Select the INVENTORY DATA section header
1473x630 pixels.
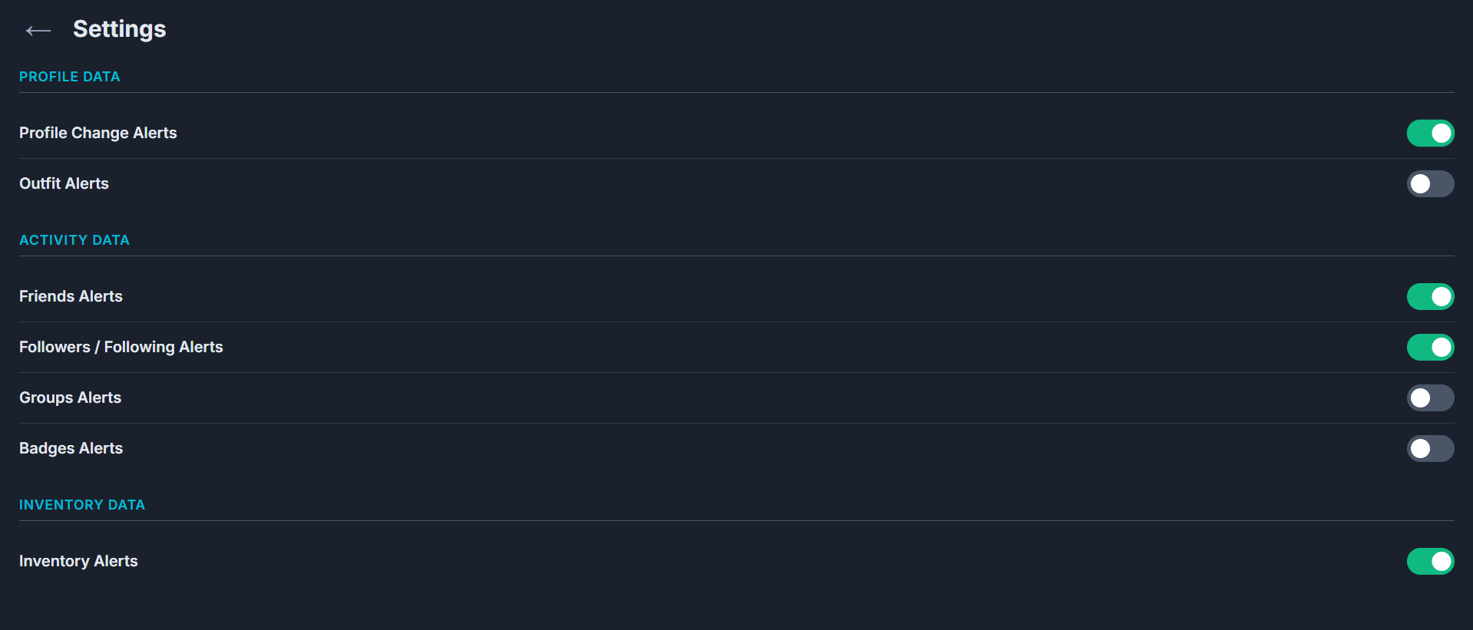(x=81, y=504)
